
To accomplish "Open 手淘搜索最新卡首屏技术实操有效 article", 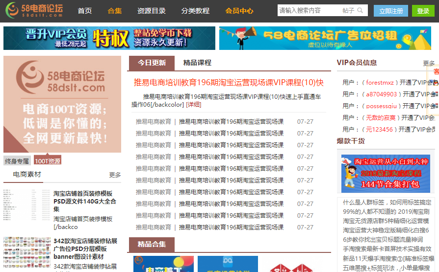I will click(387, 249).
